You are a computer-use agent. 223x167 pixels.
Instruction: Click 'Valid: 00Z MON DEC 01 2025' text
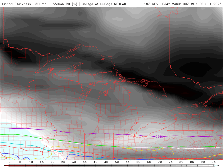[197, 4]
